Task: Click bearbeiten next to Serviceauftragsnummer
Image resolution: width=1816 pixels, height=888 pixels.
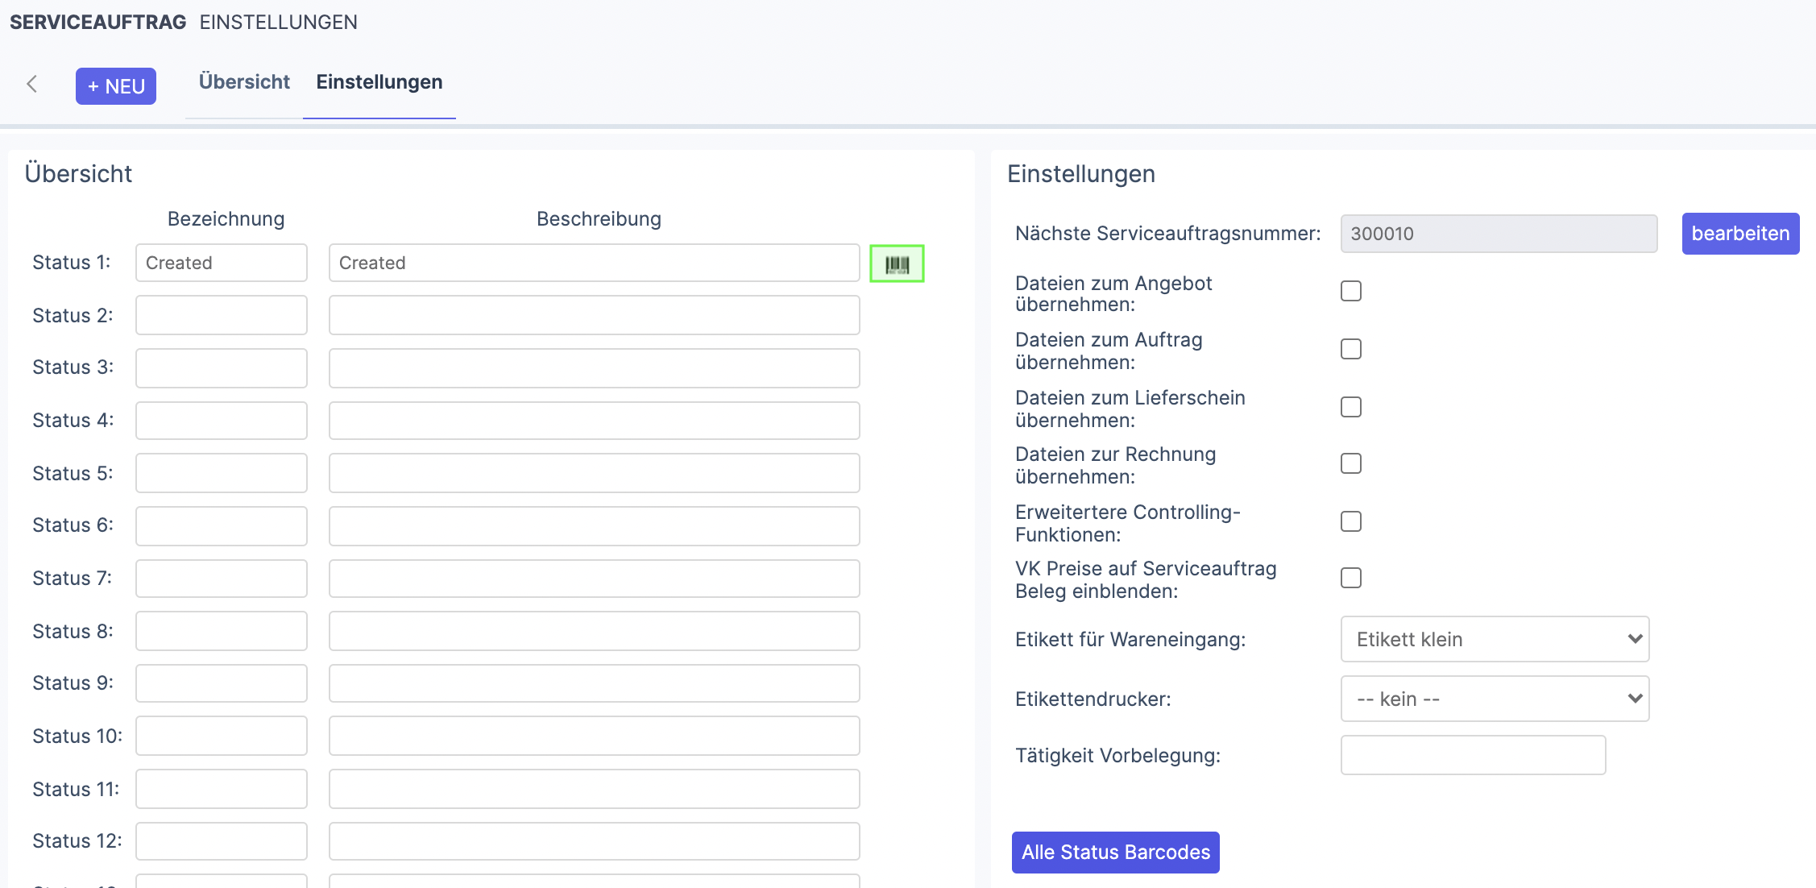Action: click(1740, 234)
